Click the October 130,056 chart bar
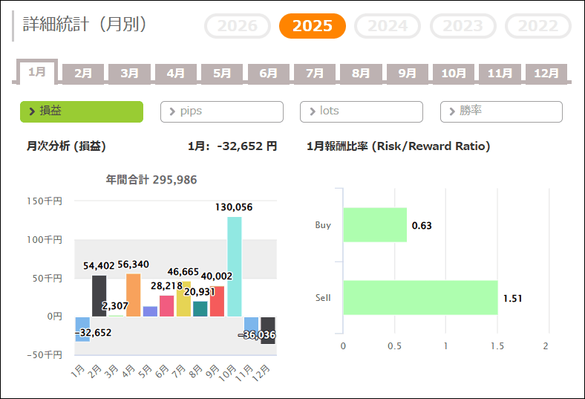 234,266
